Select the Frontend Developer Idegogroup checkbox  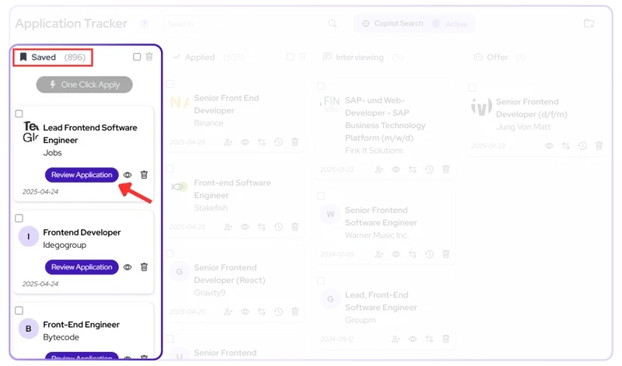(19, 218)
